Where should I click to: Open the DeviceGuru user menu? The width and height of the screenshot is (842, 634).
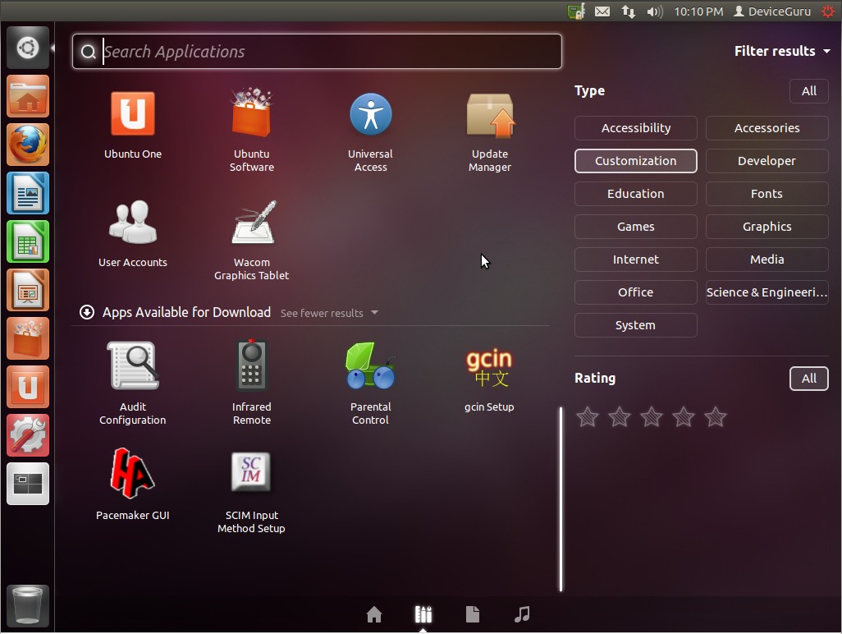click(x=772, y=11)
